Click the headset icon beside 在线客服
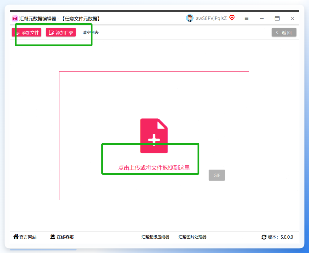This screenshot has width=309, height=253. (x=53, y=237)
